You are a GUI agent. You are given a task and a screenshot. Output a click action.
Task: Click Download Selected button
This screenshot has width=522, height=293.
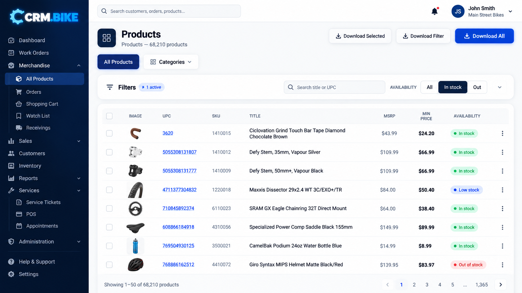[360, 36]
